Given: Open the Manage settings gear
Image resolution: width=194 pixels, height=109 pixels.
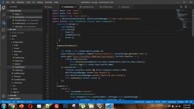Looking at the screenshot, I should click(x=3, y=96).
